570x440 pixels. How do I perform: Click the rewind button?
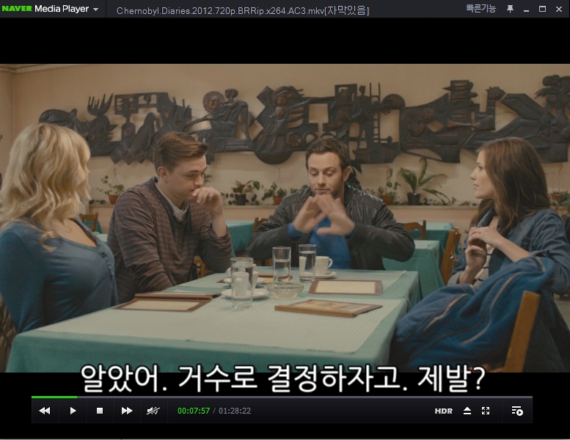[x=45, y=411]
